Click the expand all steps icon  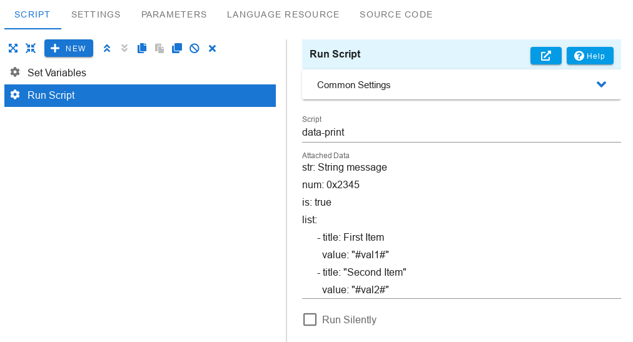click(13, 48)
